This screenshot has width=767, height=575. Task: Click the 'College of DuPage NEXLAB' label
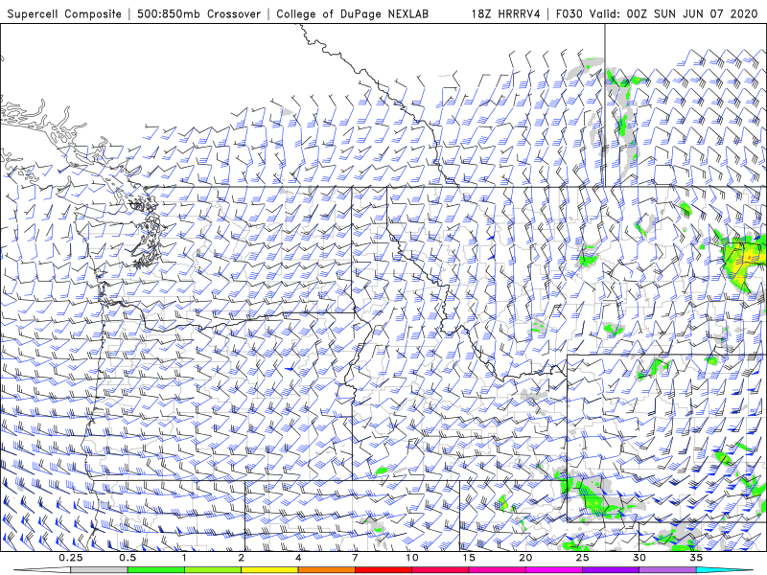pyautogui.click(x=352, y=13)
